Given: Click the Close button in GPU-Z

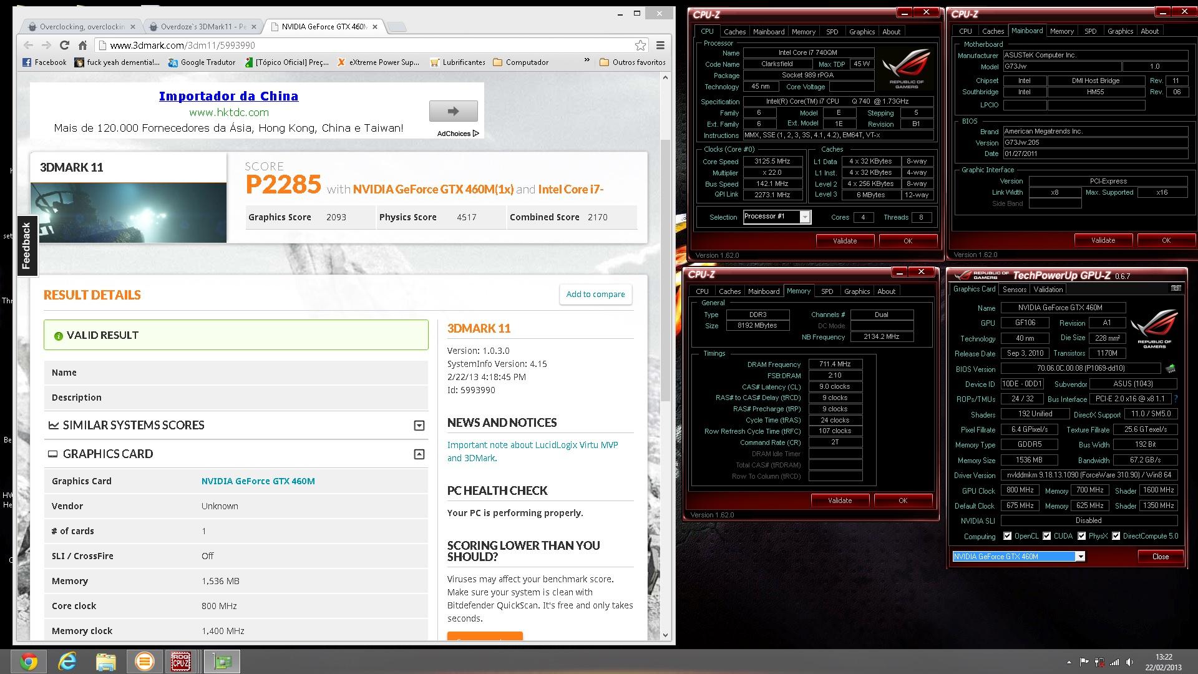Looking at the screenshot, I should tap(1160, 557).
